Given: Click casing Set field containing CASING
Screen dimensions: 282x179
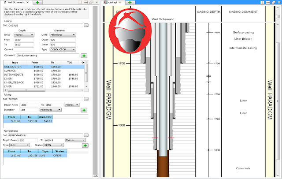Looking at the screenshot, I should coord(45,26).
